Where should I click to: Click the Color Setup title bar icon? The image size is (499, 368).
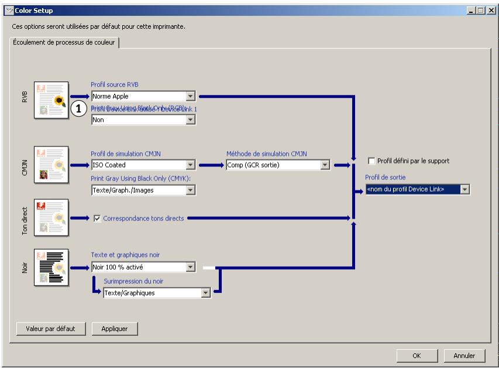[9, 11]
